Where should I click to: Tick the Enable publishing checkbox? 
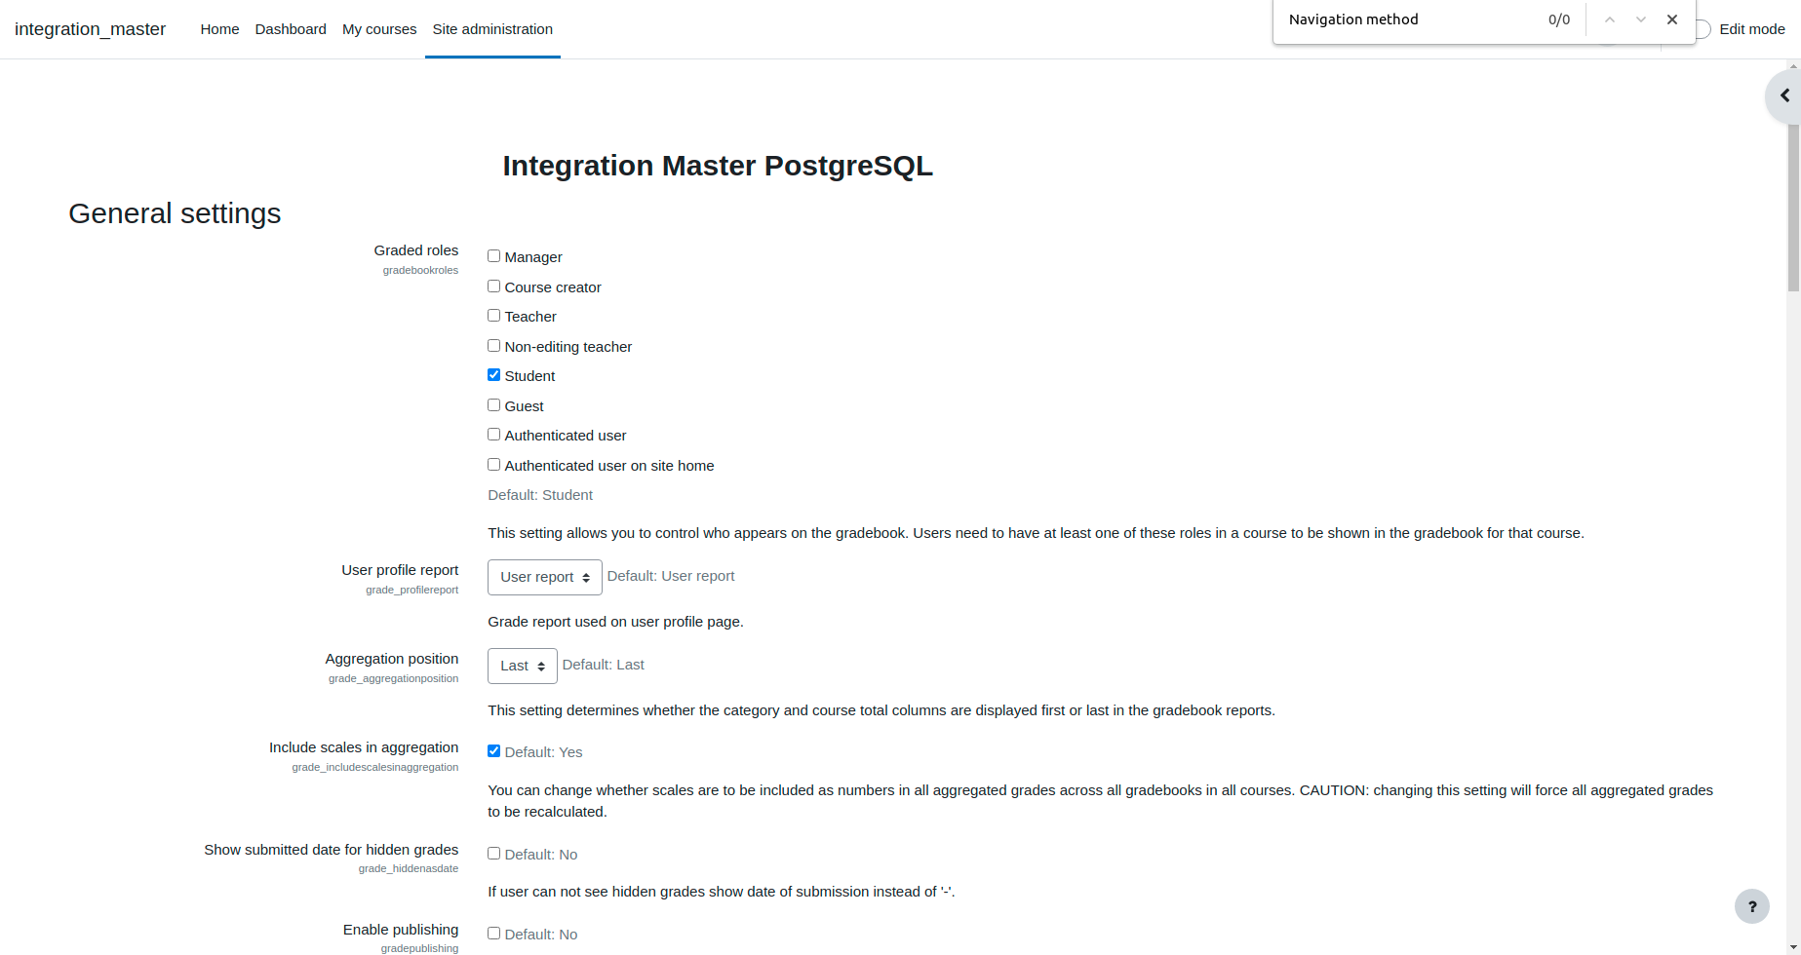point(494,934)
